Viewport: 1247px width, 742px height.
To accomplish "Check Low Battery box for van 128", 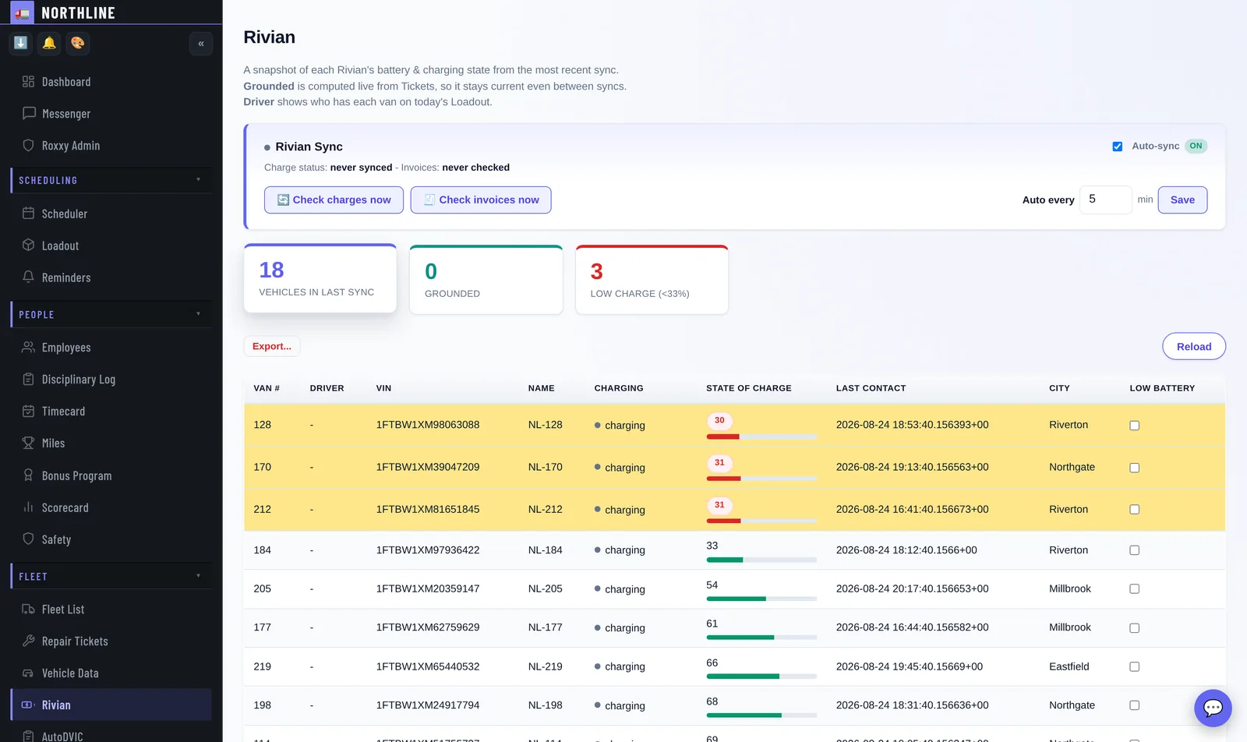I will (x=1135, y=426).
